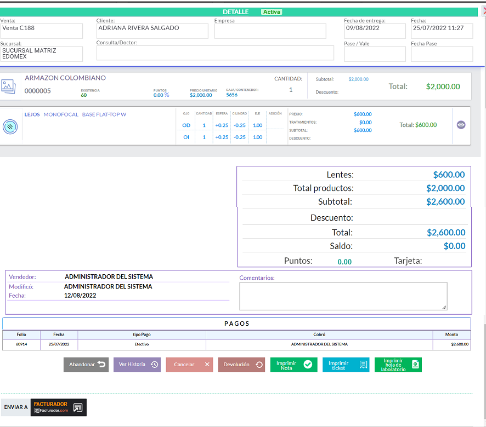This screenshot has width=486, height=427.
Task: Click caja/contenedor value 5656
Action: [x=231, y=95]
